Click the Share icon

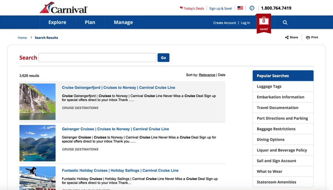pyautogui.click(x=287, y=37)
